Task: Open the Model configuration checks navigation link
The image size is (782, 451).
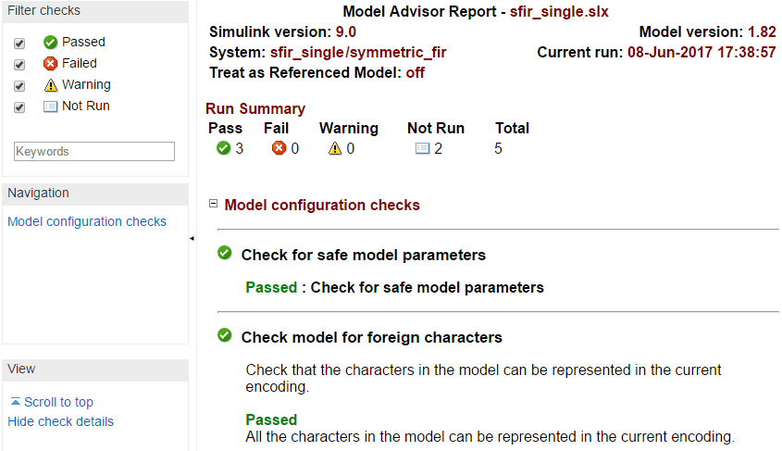Action: pos(87,221)
